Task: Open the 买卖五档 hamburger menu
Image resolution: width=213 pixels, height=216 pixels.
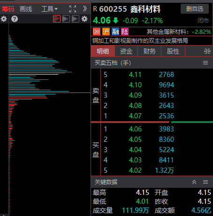Action: coord(205,63)
